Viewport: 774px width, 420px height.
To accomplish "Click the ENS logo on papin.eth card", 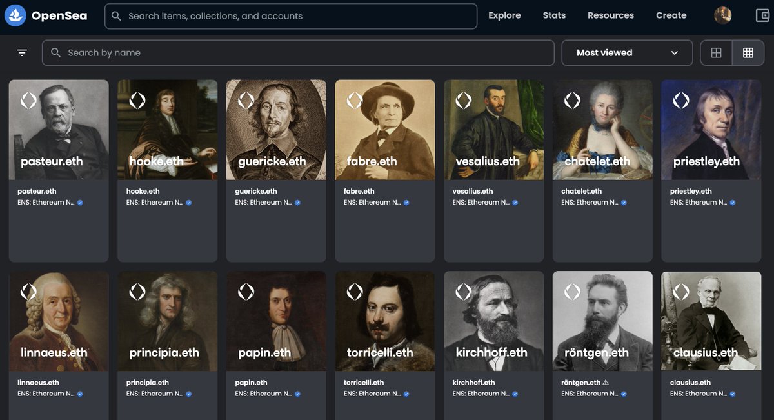I will click(246, 292).
